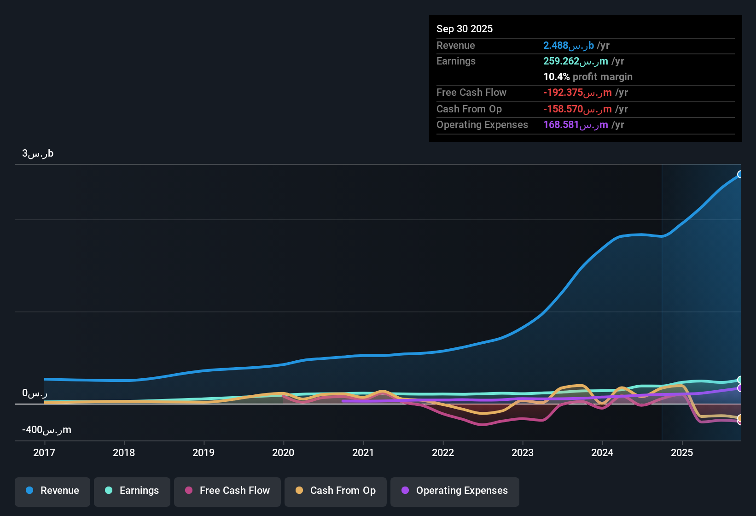
Task: Select the Revenue endpoint marker on the chart
Action: click(740, 174)
